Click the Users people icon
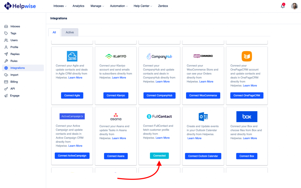Viewport: 301px width, 188px height. coord(6,40)
